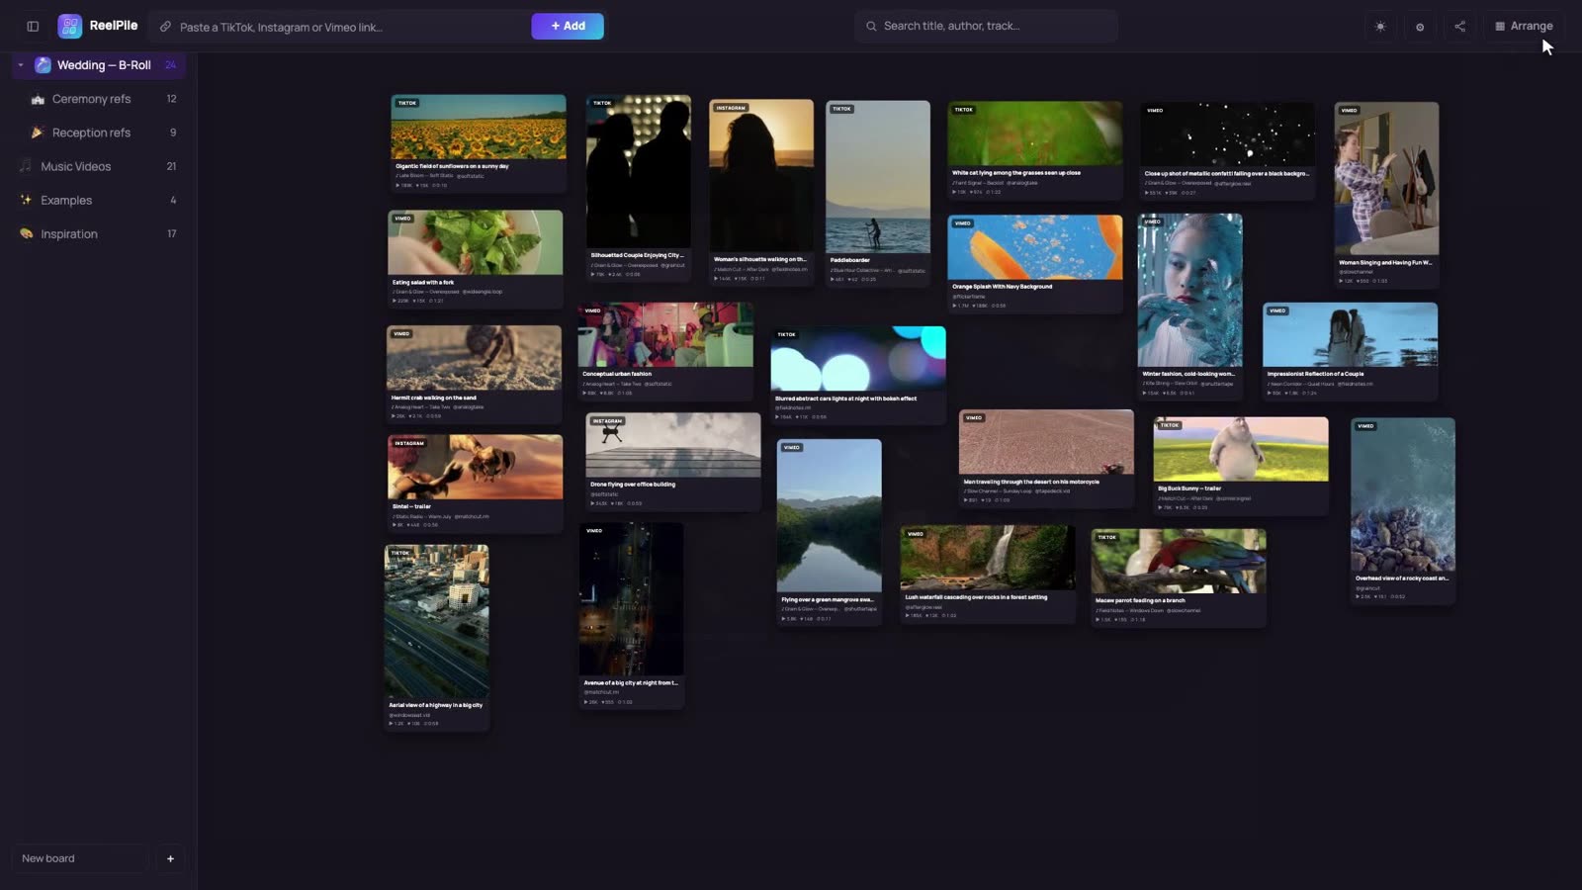Open the metallic confetti close-up card
Image resolution: width=1582 pixels, height=890 pixels.
[1228, 150]
